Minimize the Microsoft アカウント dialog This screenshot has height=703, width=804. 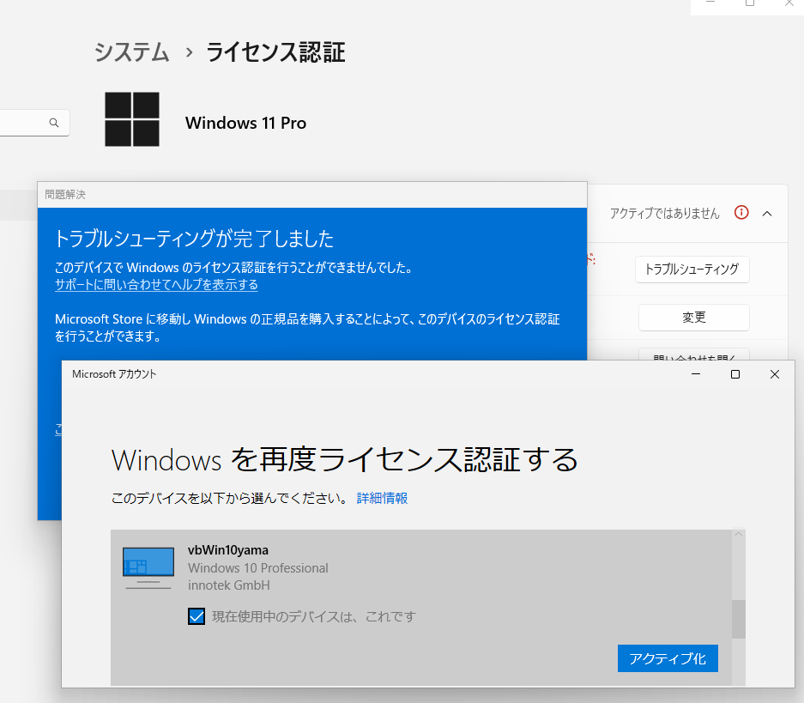(x=695, y=374)
